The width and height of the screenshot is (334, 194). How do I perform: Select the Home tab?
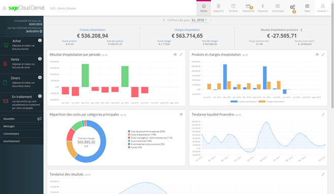(204, 8)
